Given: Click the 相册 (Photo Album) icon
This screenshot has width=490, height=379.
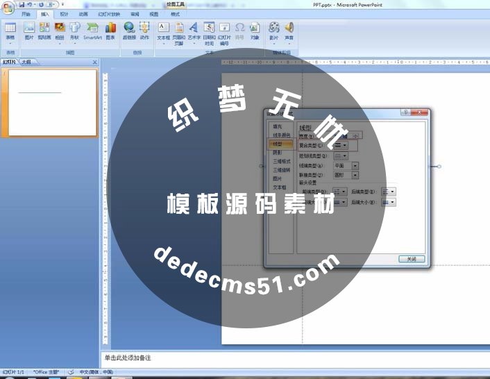Looking at the screenshot, I should pos(59,31).
